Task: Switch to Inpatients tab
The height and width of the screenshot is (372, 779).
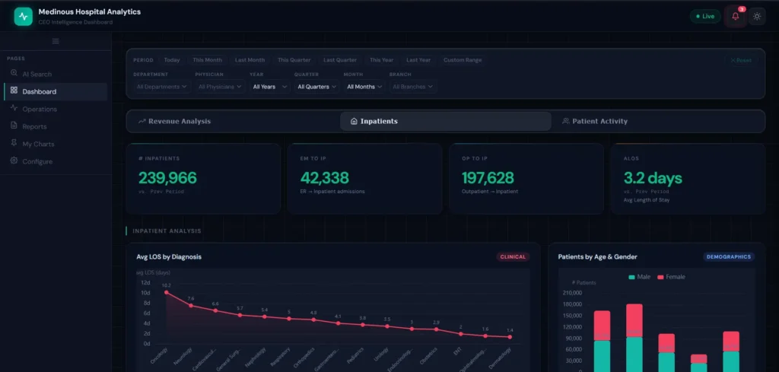Action: pos(446,121)
